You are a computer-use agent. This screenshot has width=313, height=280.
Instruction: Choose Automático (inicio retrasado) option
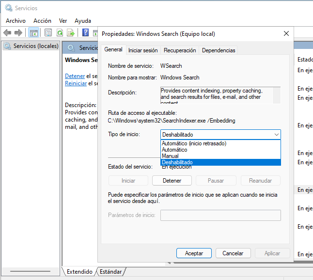pyautogui.click(x=220, y=143)
